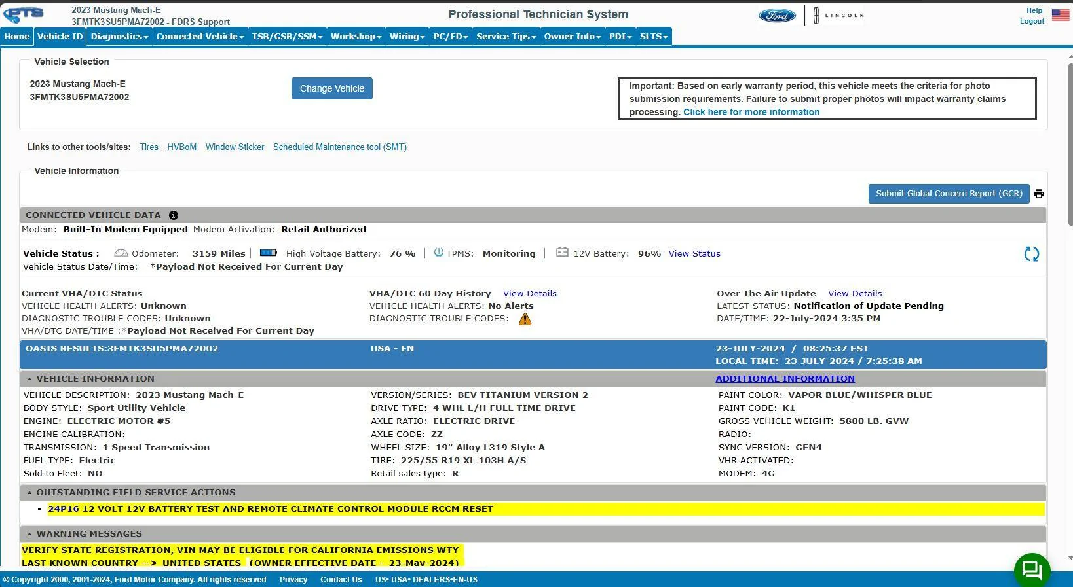Open the Additional Information link
Screen dimensions: 1073x587
click(785, 379)
